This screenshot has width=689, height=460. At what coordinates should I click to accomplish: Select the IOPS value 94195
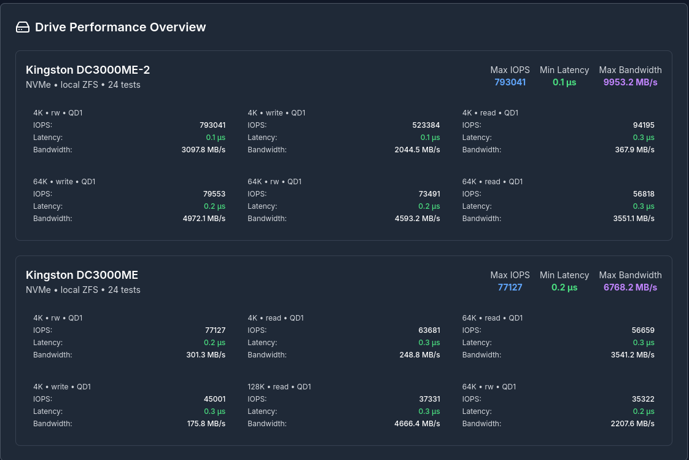[644, 125]
